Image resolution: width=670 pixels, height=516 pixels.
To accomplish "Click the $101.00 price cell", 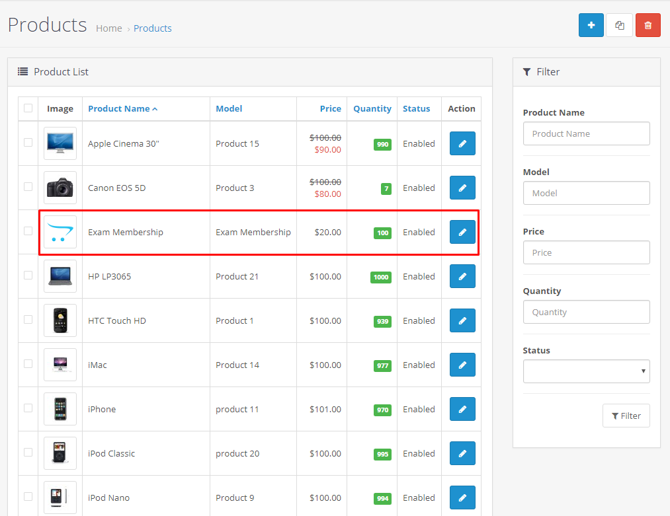I will click(325, 410).
